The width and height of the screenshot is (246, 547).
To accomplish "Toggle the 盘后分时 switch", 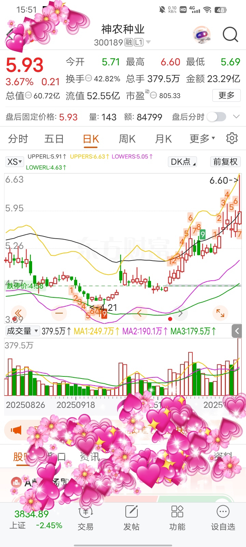I will [217, 117].
